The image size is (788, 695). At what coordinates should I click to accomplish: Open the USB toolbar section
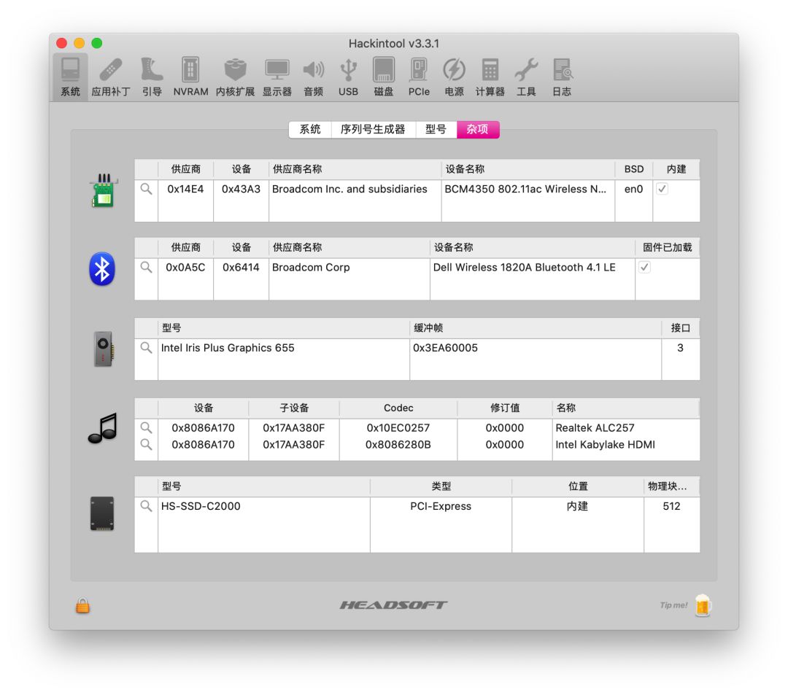pos(348,77)
